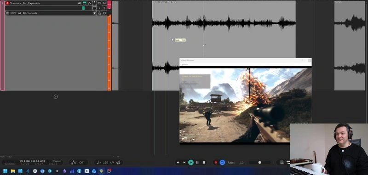The width and height of the screenshot is (368, 175).
Task: Open track envelopes button
Action: tap(89, 3)
